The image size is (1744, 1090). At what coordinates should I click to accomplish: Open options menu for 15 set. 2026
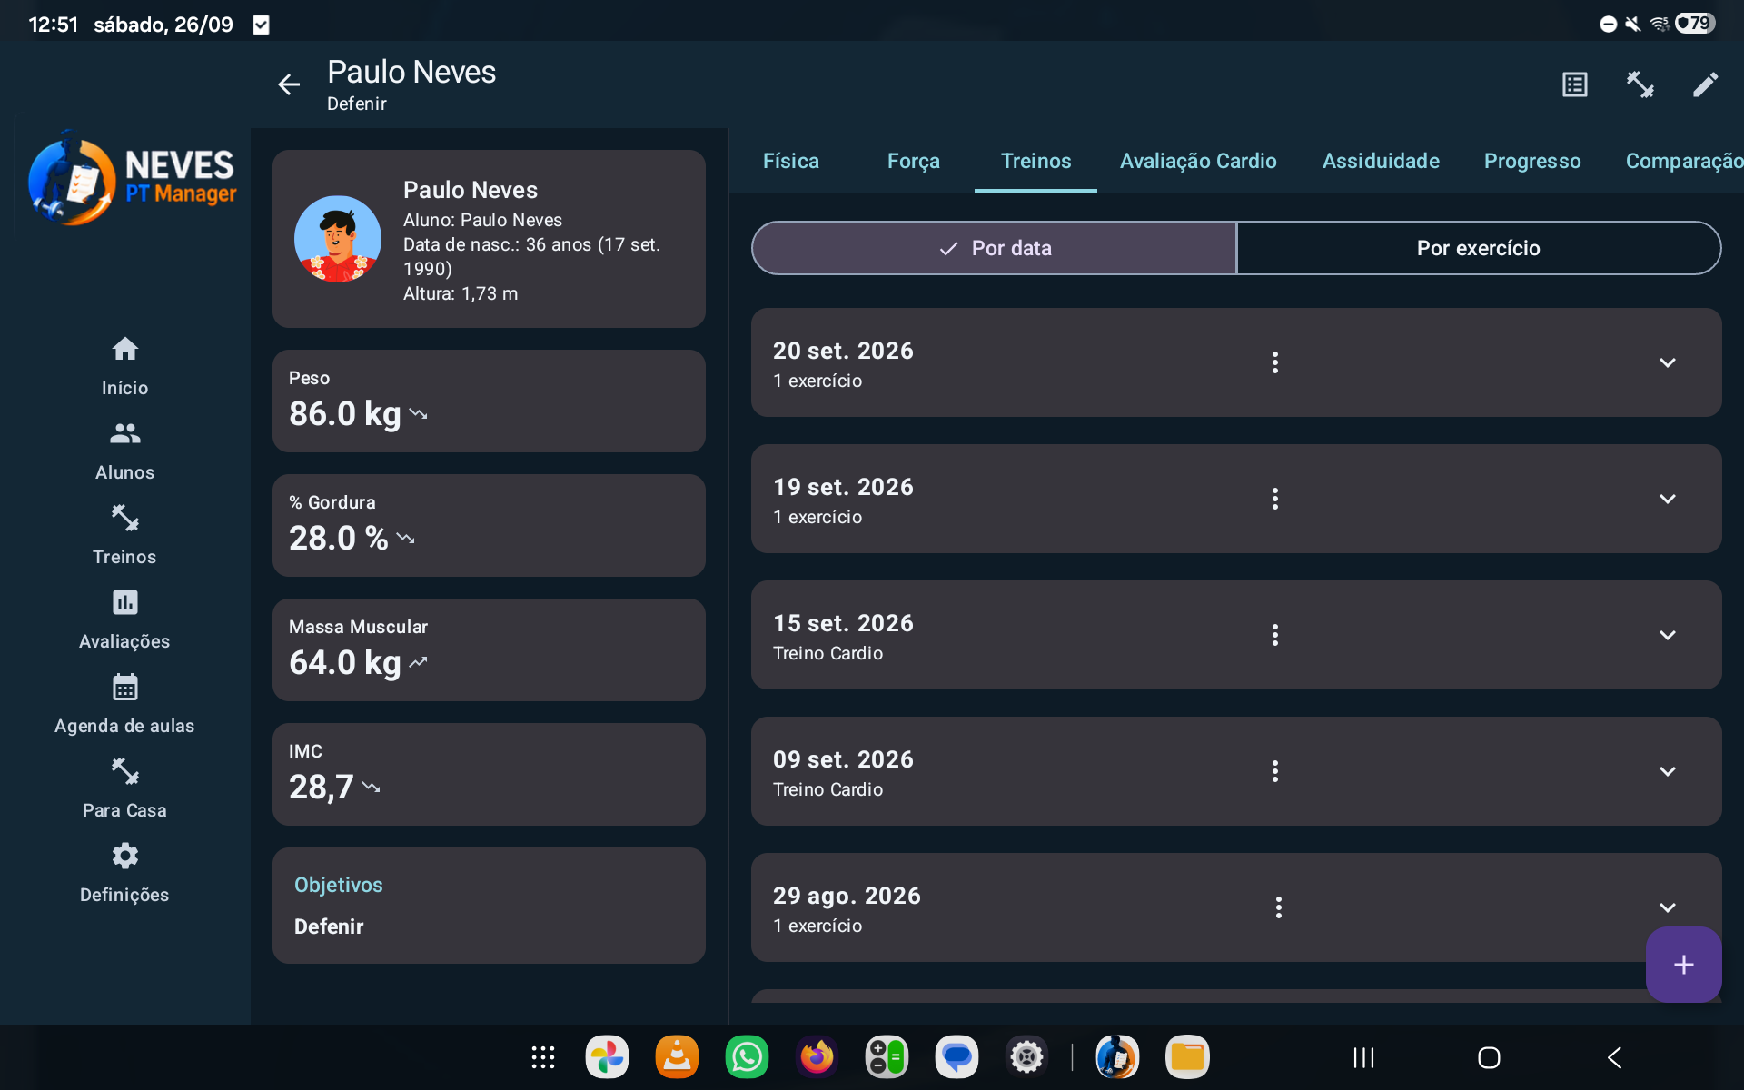(x=1275, y=635)
